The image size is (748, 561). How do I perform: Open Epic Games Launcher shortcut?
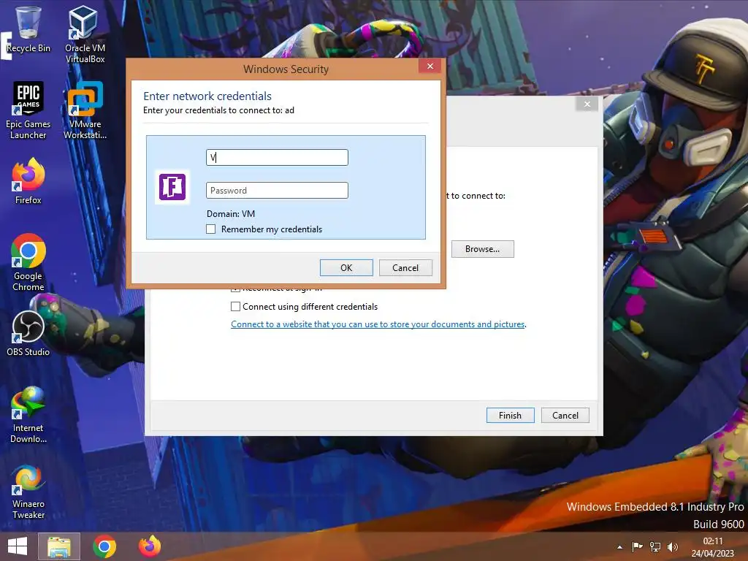28,110
